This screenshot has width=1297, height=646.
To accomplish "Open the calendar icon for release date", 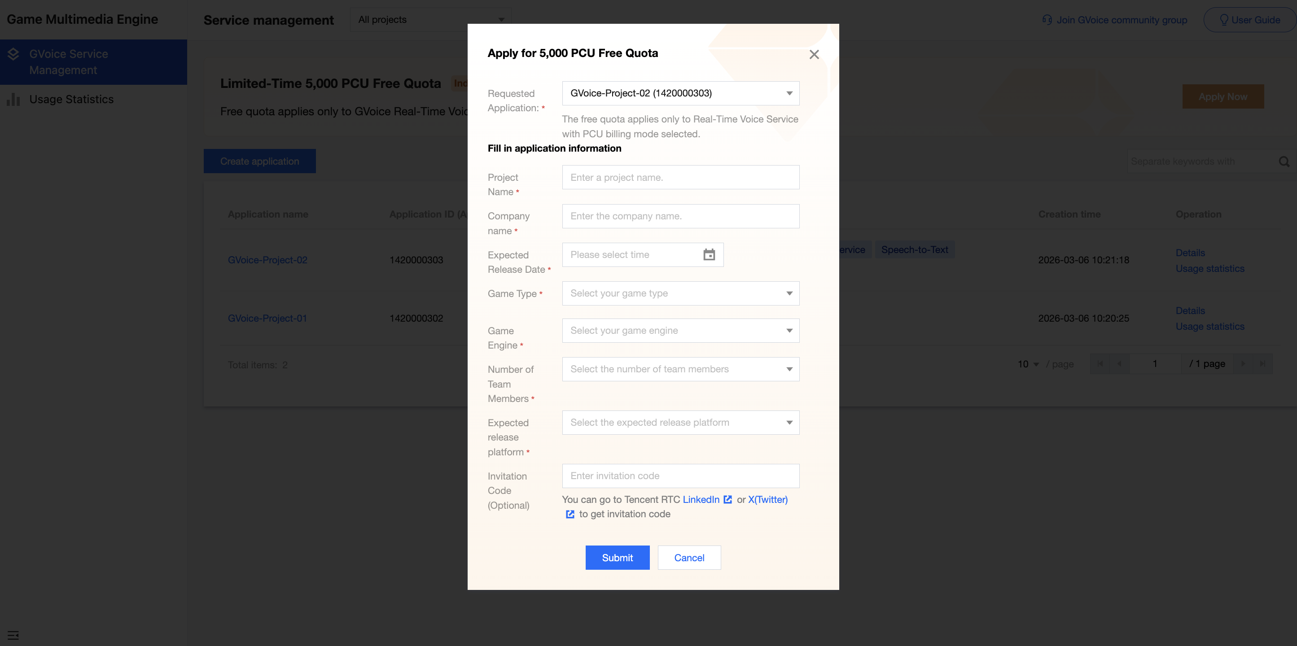I will [x=709, y=254].
